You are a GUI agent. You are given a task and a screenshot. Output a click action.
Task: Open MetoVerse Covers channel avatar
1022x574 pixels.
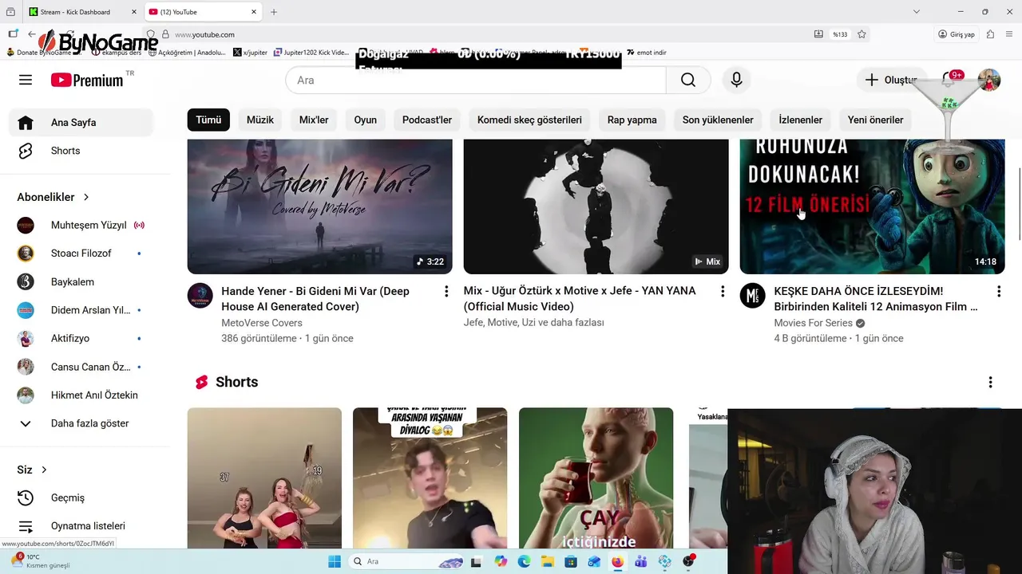pyautogui.click(x=200, y=296)
